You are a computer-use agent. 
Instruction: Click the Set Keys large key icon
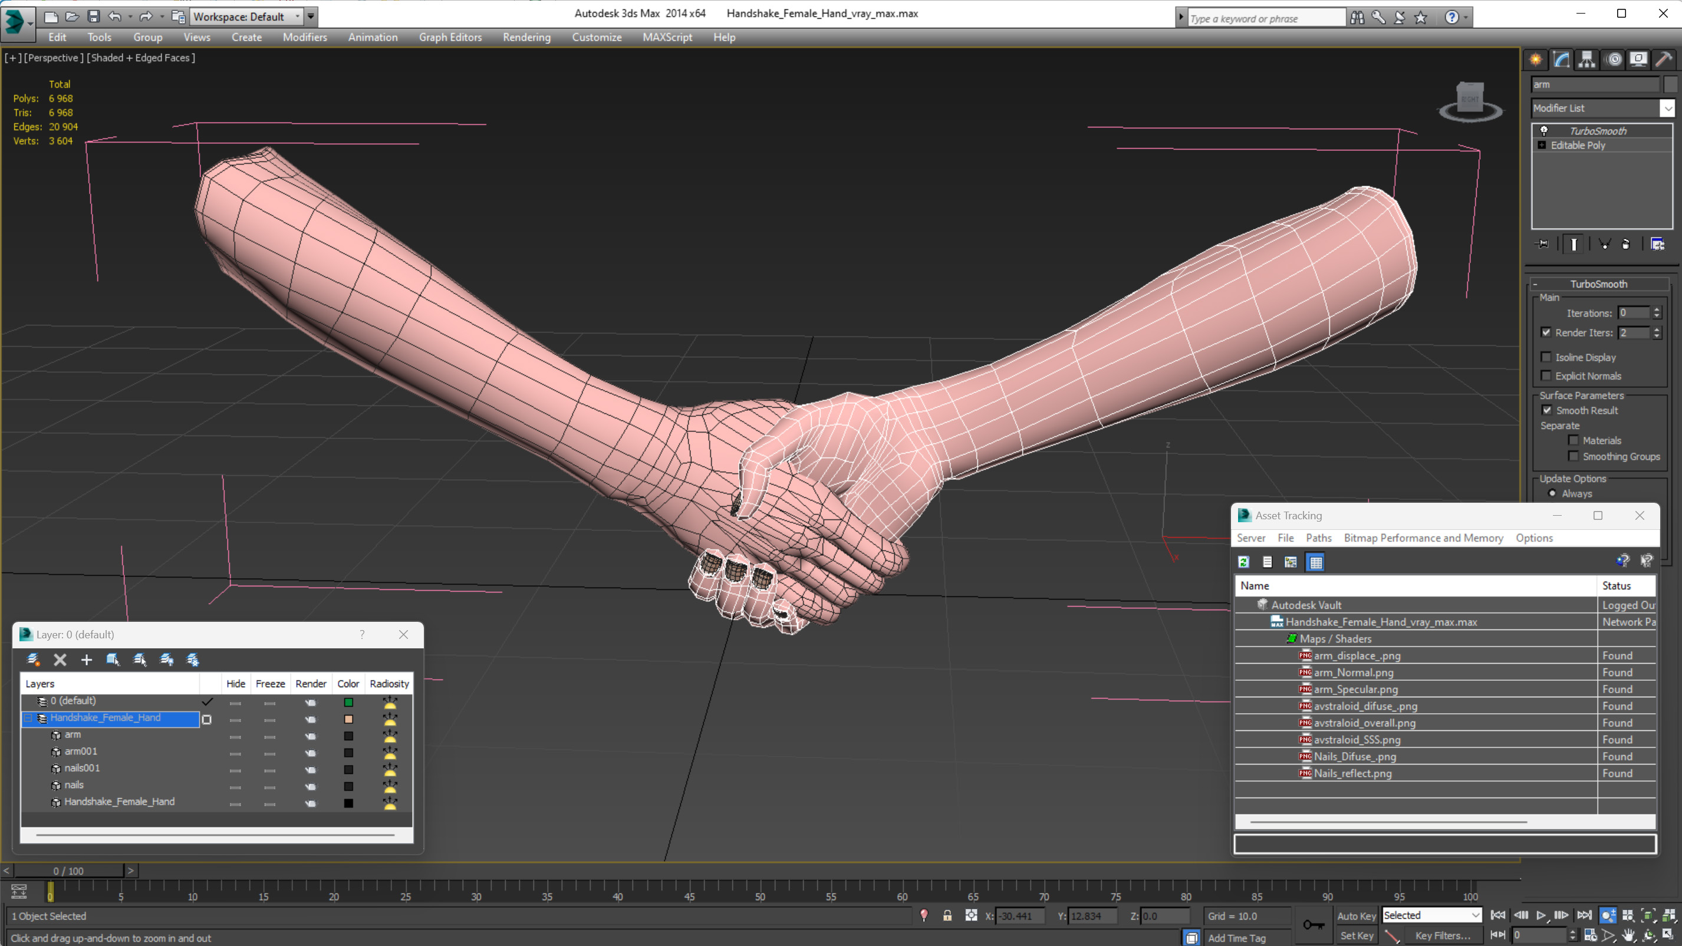(1313, 924)
